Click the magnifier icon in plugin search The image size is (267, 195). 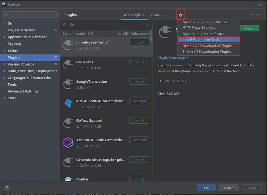pos(65,25)
